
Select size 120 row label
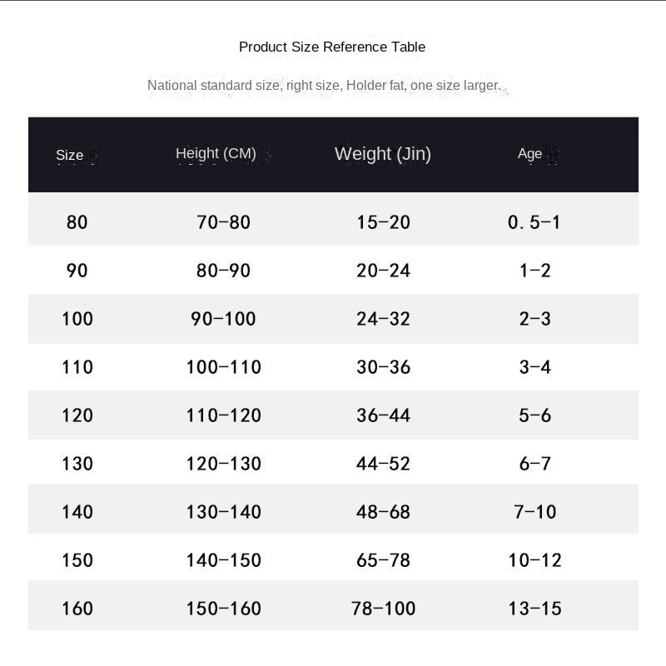[77, 415]
